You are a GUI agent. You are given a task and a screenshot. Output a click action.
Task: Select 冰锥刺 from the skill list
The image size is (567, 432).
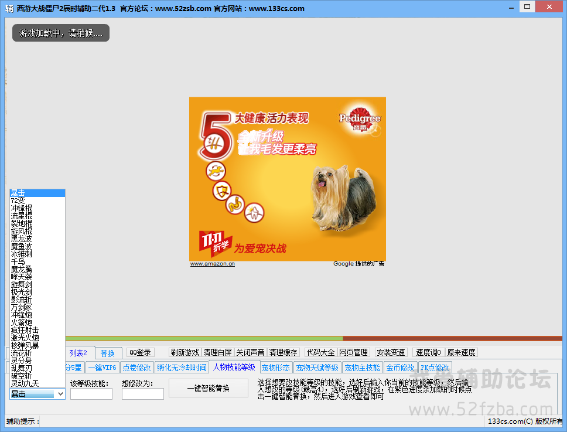37,254
